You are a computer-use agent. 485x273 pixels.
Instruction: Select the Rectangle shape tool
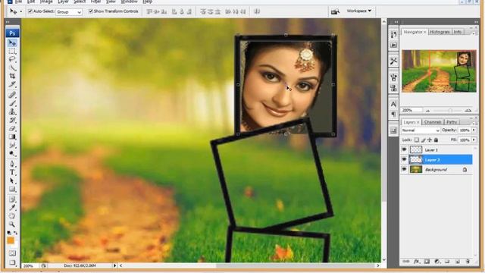click(12, 189)
